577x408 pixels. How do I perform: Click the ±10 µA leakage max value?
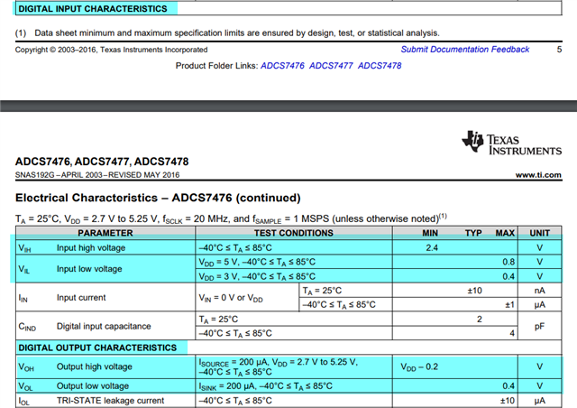[508, 400]
